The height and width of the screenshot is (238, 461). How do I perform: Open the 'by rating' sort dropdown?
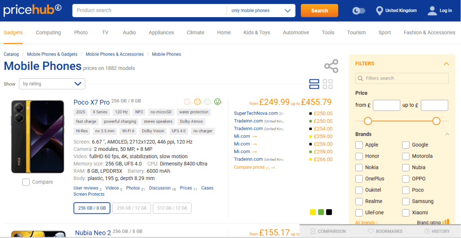pyautogui.click(x=52, y=84)
